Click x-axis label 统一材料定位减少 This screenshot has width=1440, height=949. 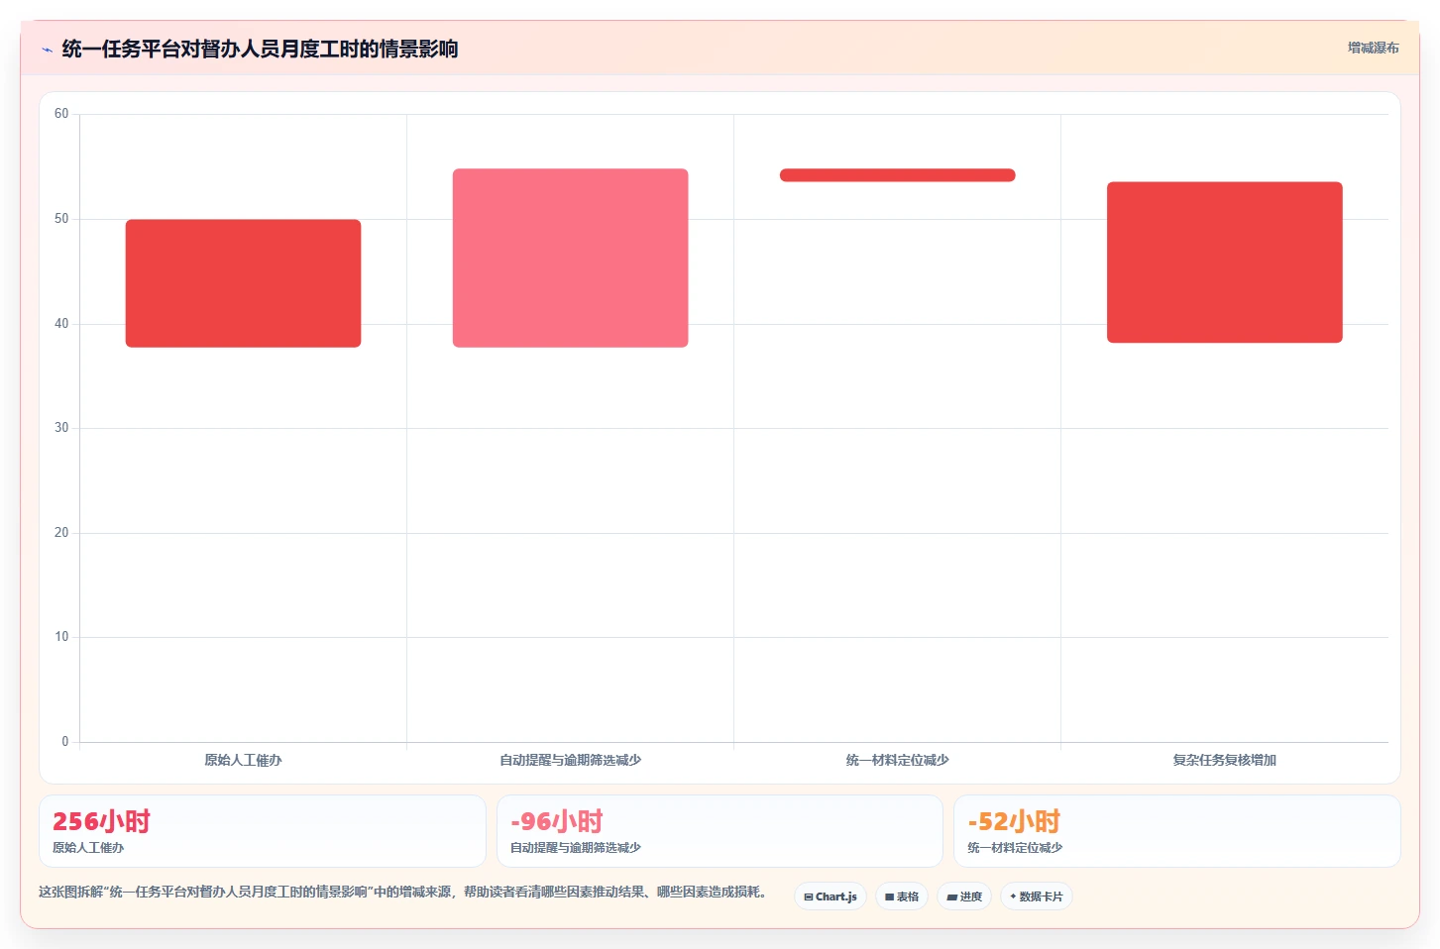898,760
